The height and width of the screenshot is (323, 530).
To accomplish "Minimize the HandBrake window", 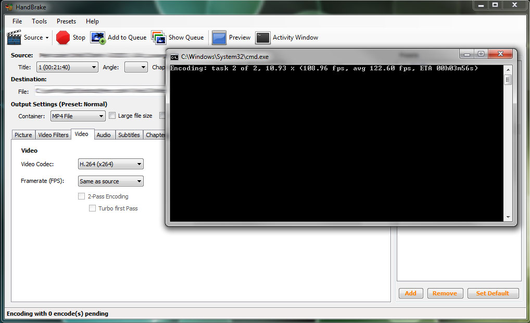I will [x=481, y=5].
